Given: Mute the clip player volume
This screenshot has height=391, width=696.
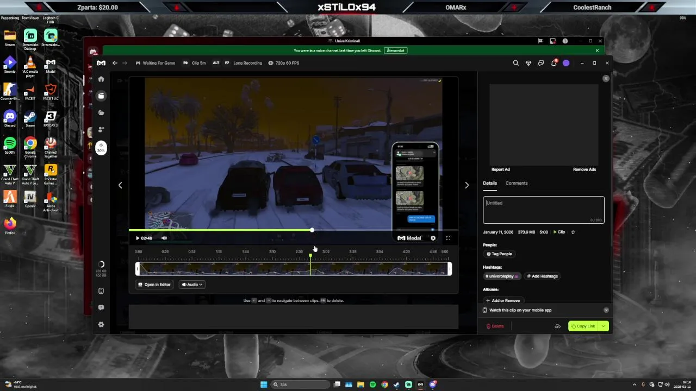Looking at the screenshot, I should coord(164,238).
